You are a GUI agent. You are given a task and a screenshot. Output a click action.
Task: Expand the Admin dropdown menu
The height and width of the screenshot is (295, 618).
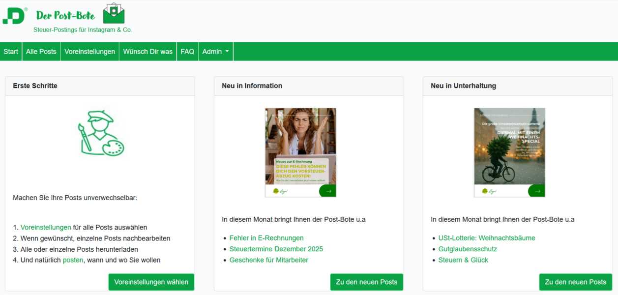[215, 52]
